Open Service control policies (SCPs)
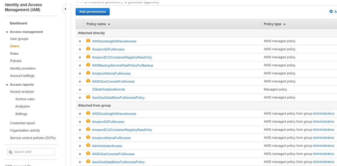This screenshot has width=337, height=166. pos(33,138)
